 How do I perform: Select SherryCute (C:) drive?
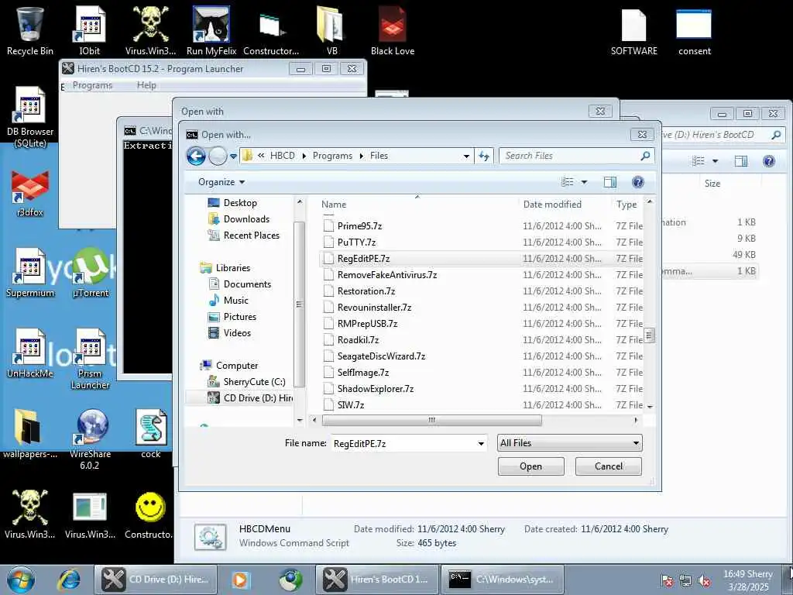254,382
